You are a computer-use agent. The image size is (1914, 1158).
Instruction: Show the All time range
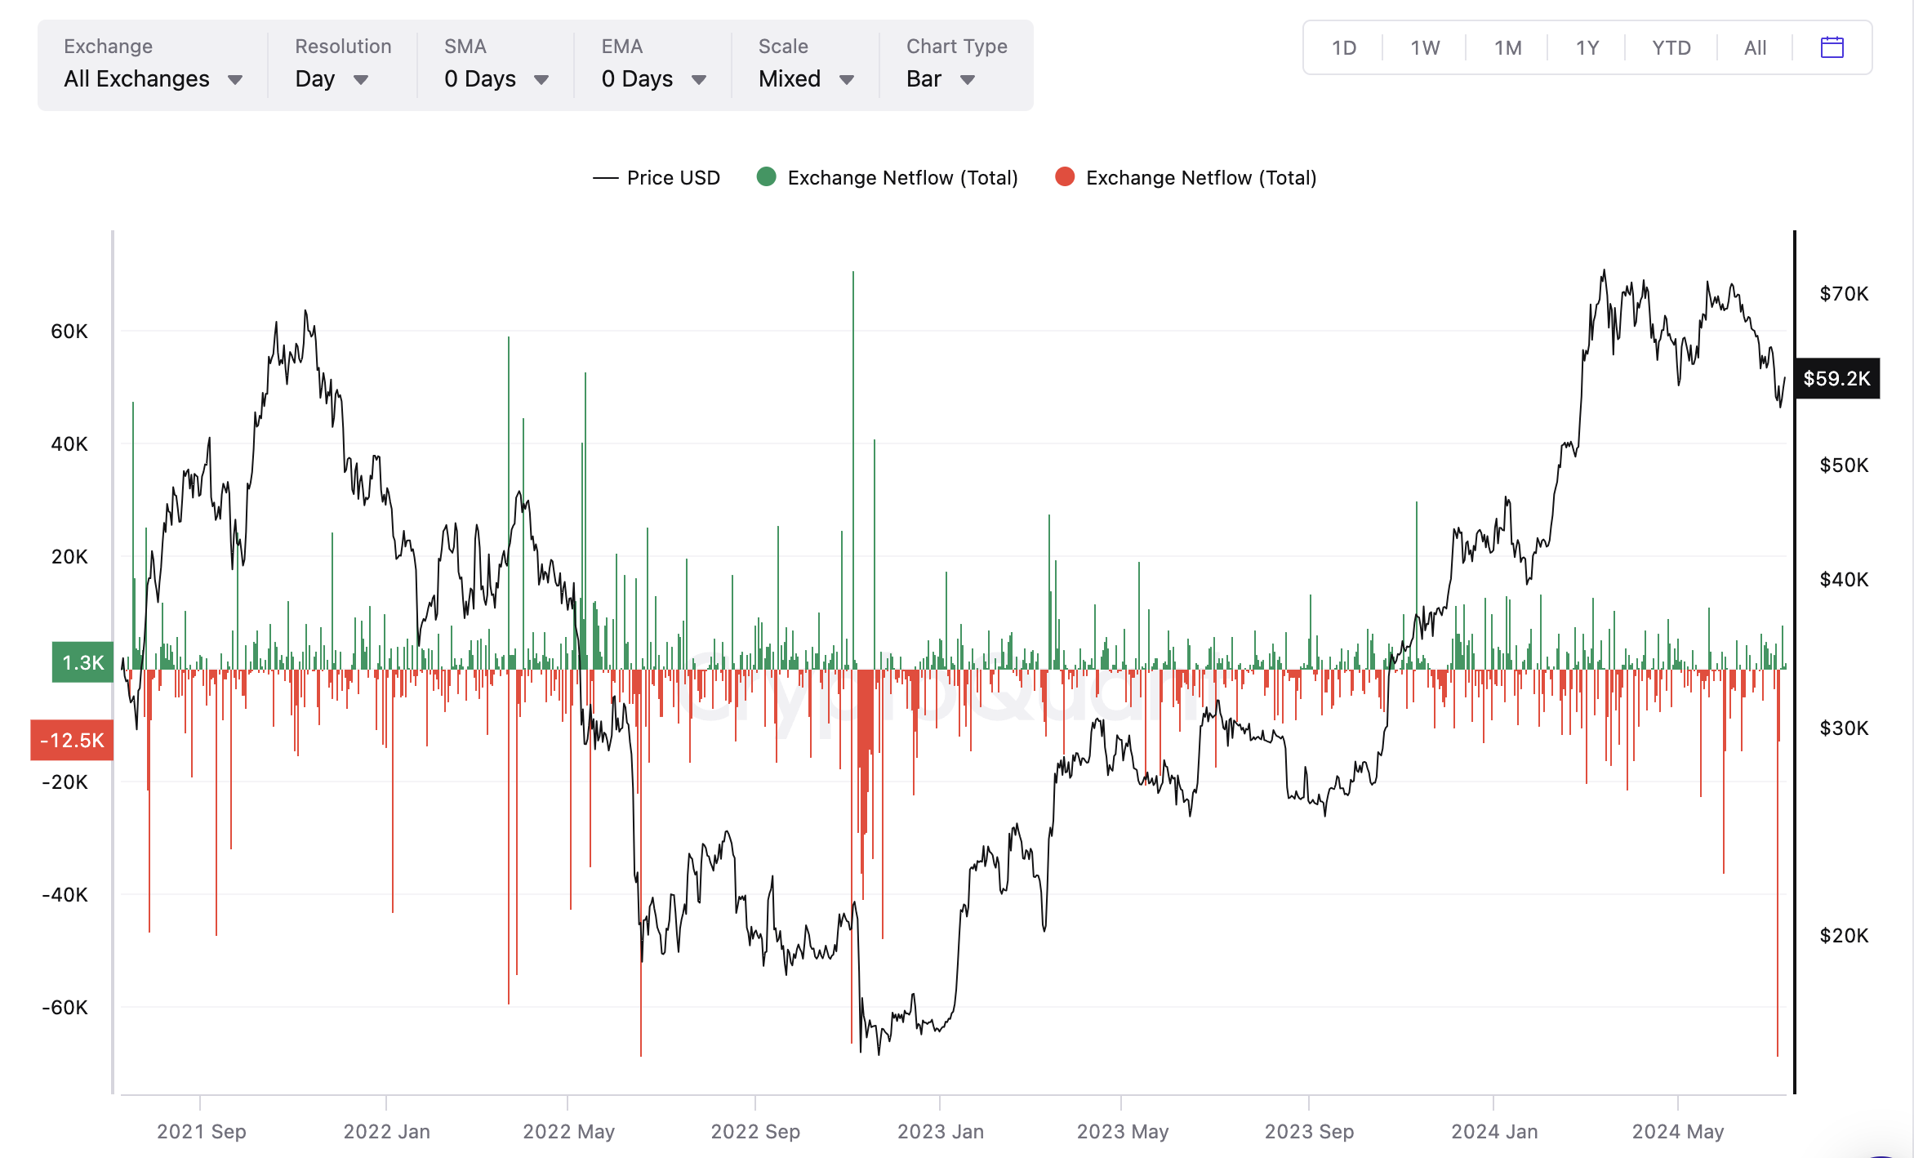1755,47
